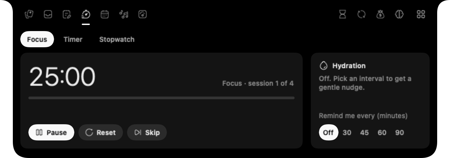This screenshot has height=158, width=450.
Task: Open the money bag icon
Action: 380,15
